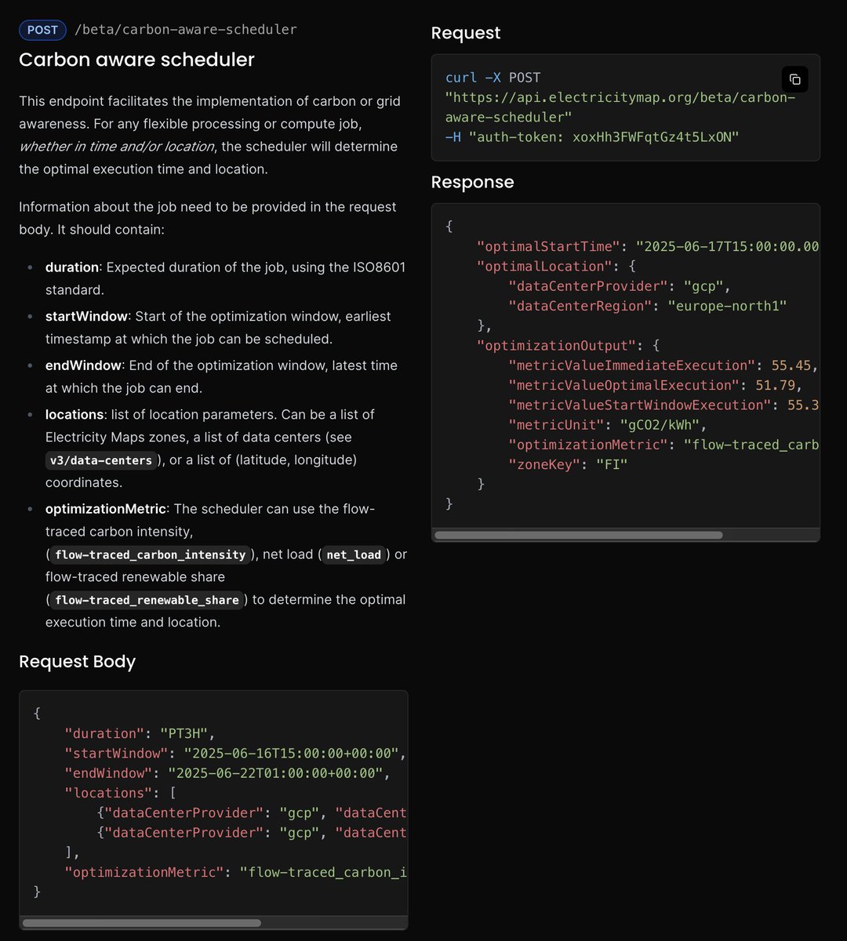Click the POST method badge
The width and height of the screenshot is (847, 941).
click(42, 30)
